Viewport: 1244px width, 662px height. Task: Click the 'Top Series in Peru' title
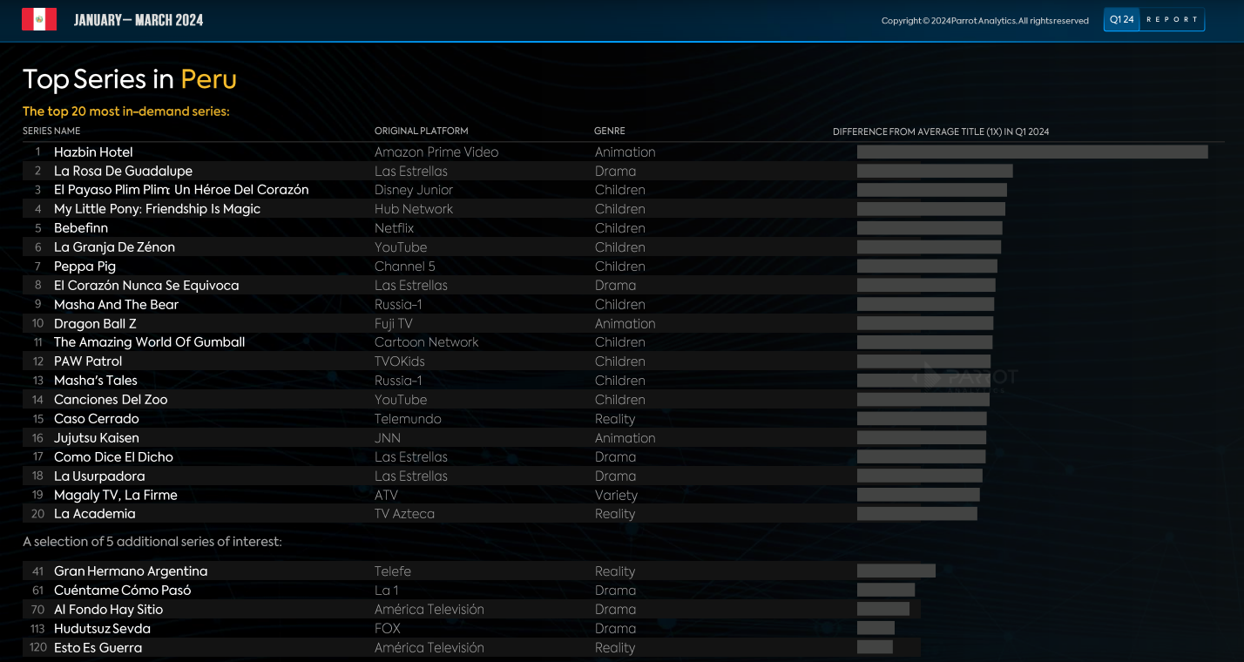tap(130, 79)
